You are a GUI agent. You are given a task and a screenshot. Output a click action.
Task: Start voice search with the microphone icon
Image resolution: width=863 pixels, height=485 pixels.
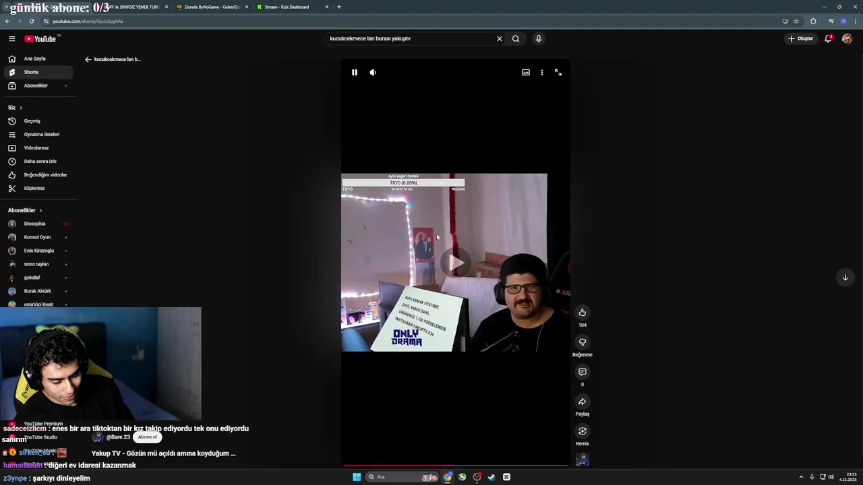[x=538, y=38]
